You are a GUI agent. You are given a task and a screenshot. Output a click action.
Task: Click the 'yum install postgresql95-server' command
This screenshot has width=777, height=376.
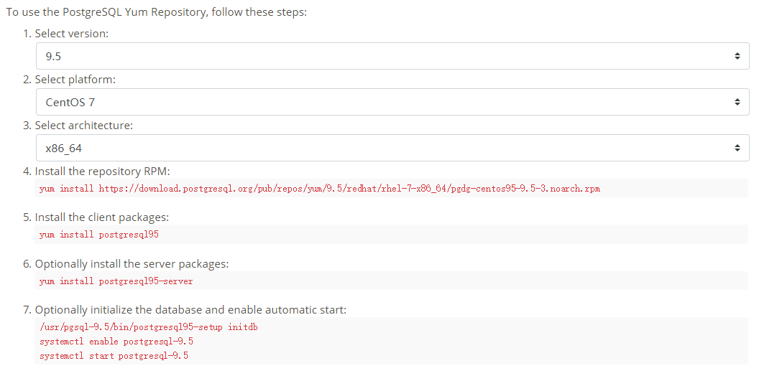coord(116,281)
